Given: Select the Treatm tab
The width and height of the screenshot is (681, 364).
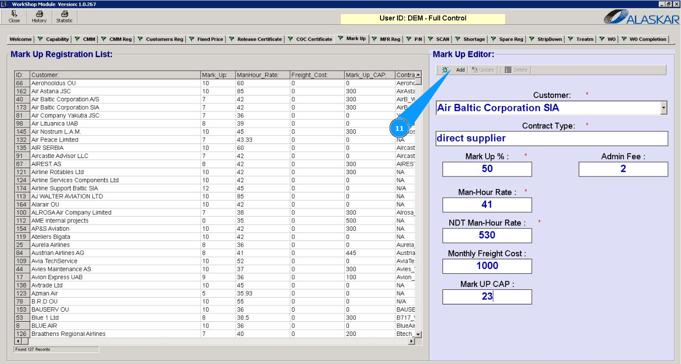Looking at the screenshot, I should (x=581, y=39).
